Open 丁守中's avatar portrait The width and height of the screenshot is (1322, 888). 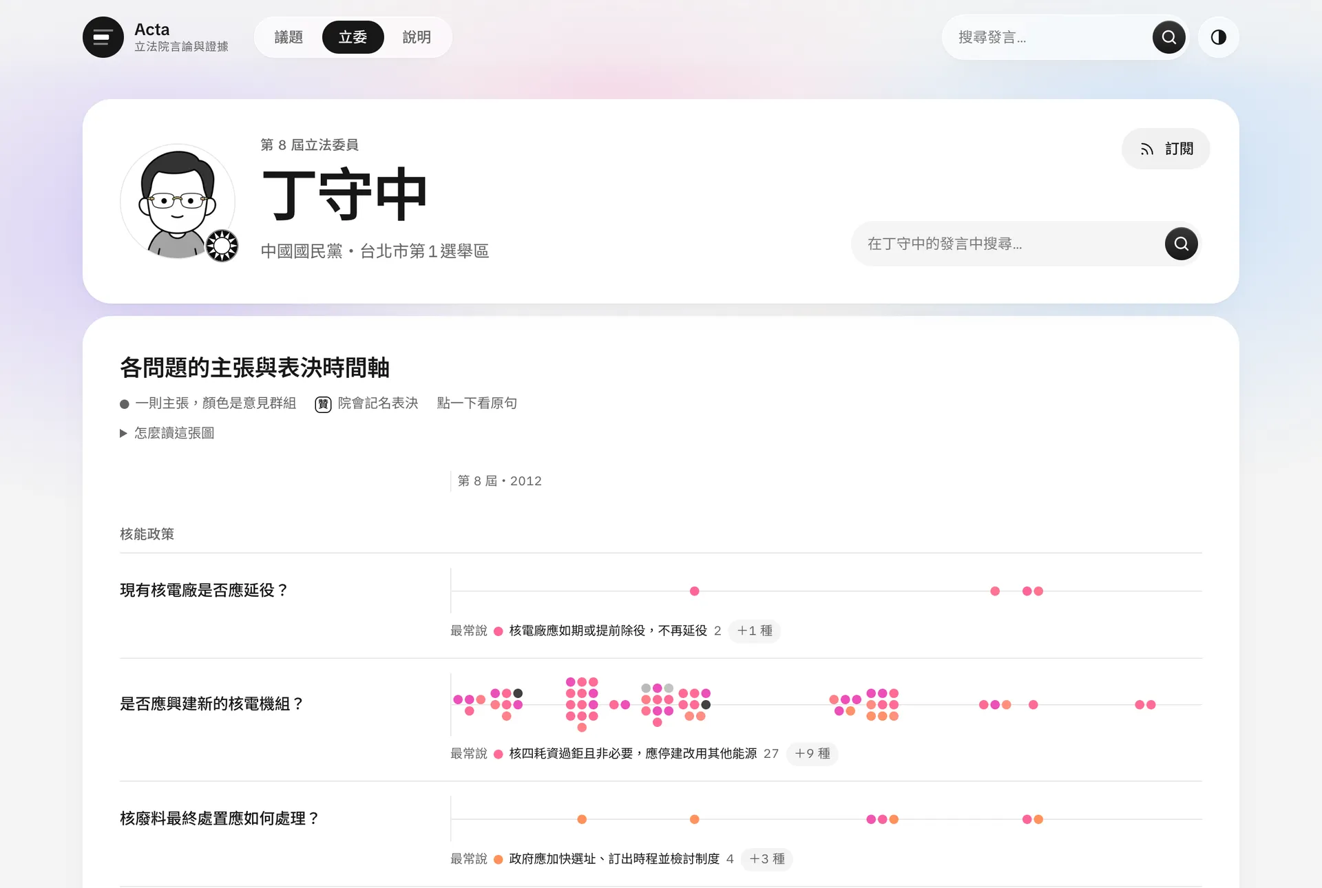[x=178, y=201]
